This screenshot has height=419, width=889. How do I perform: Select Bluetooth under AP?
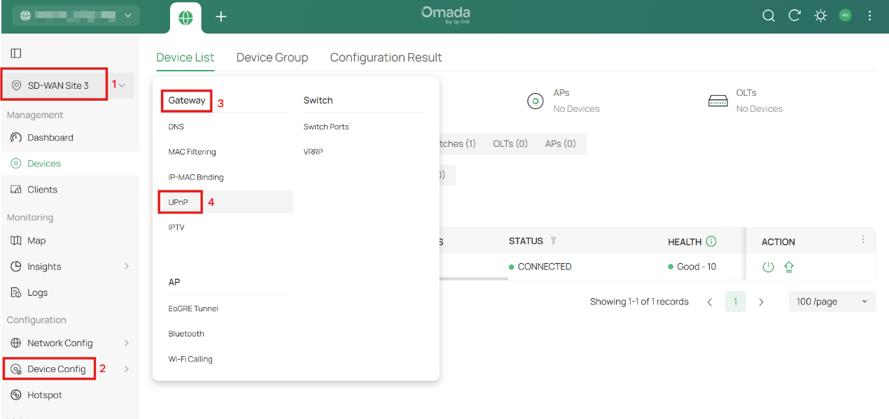186,334
